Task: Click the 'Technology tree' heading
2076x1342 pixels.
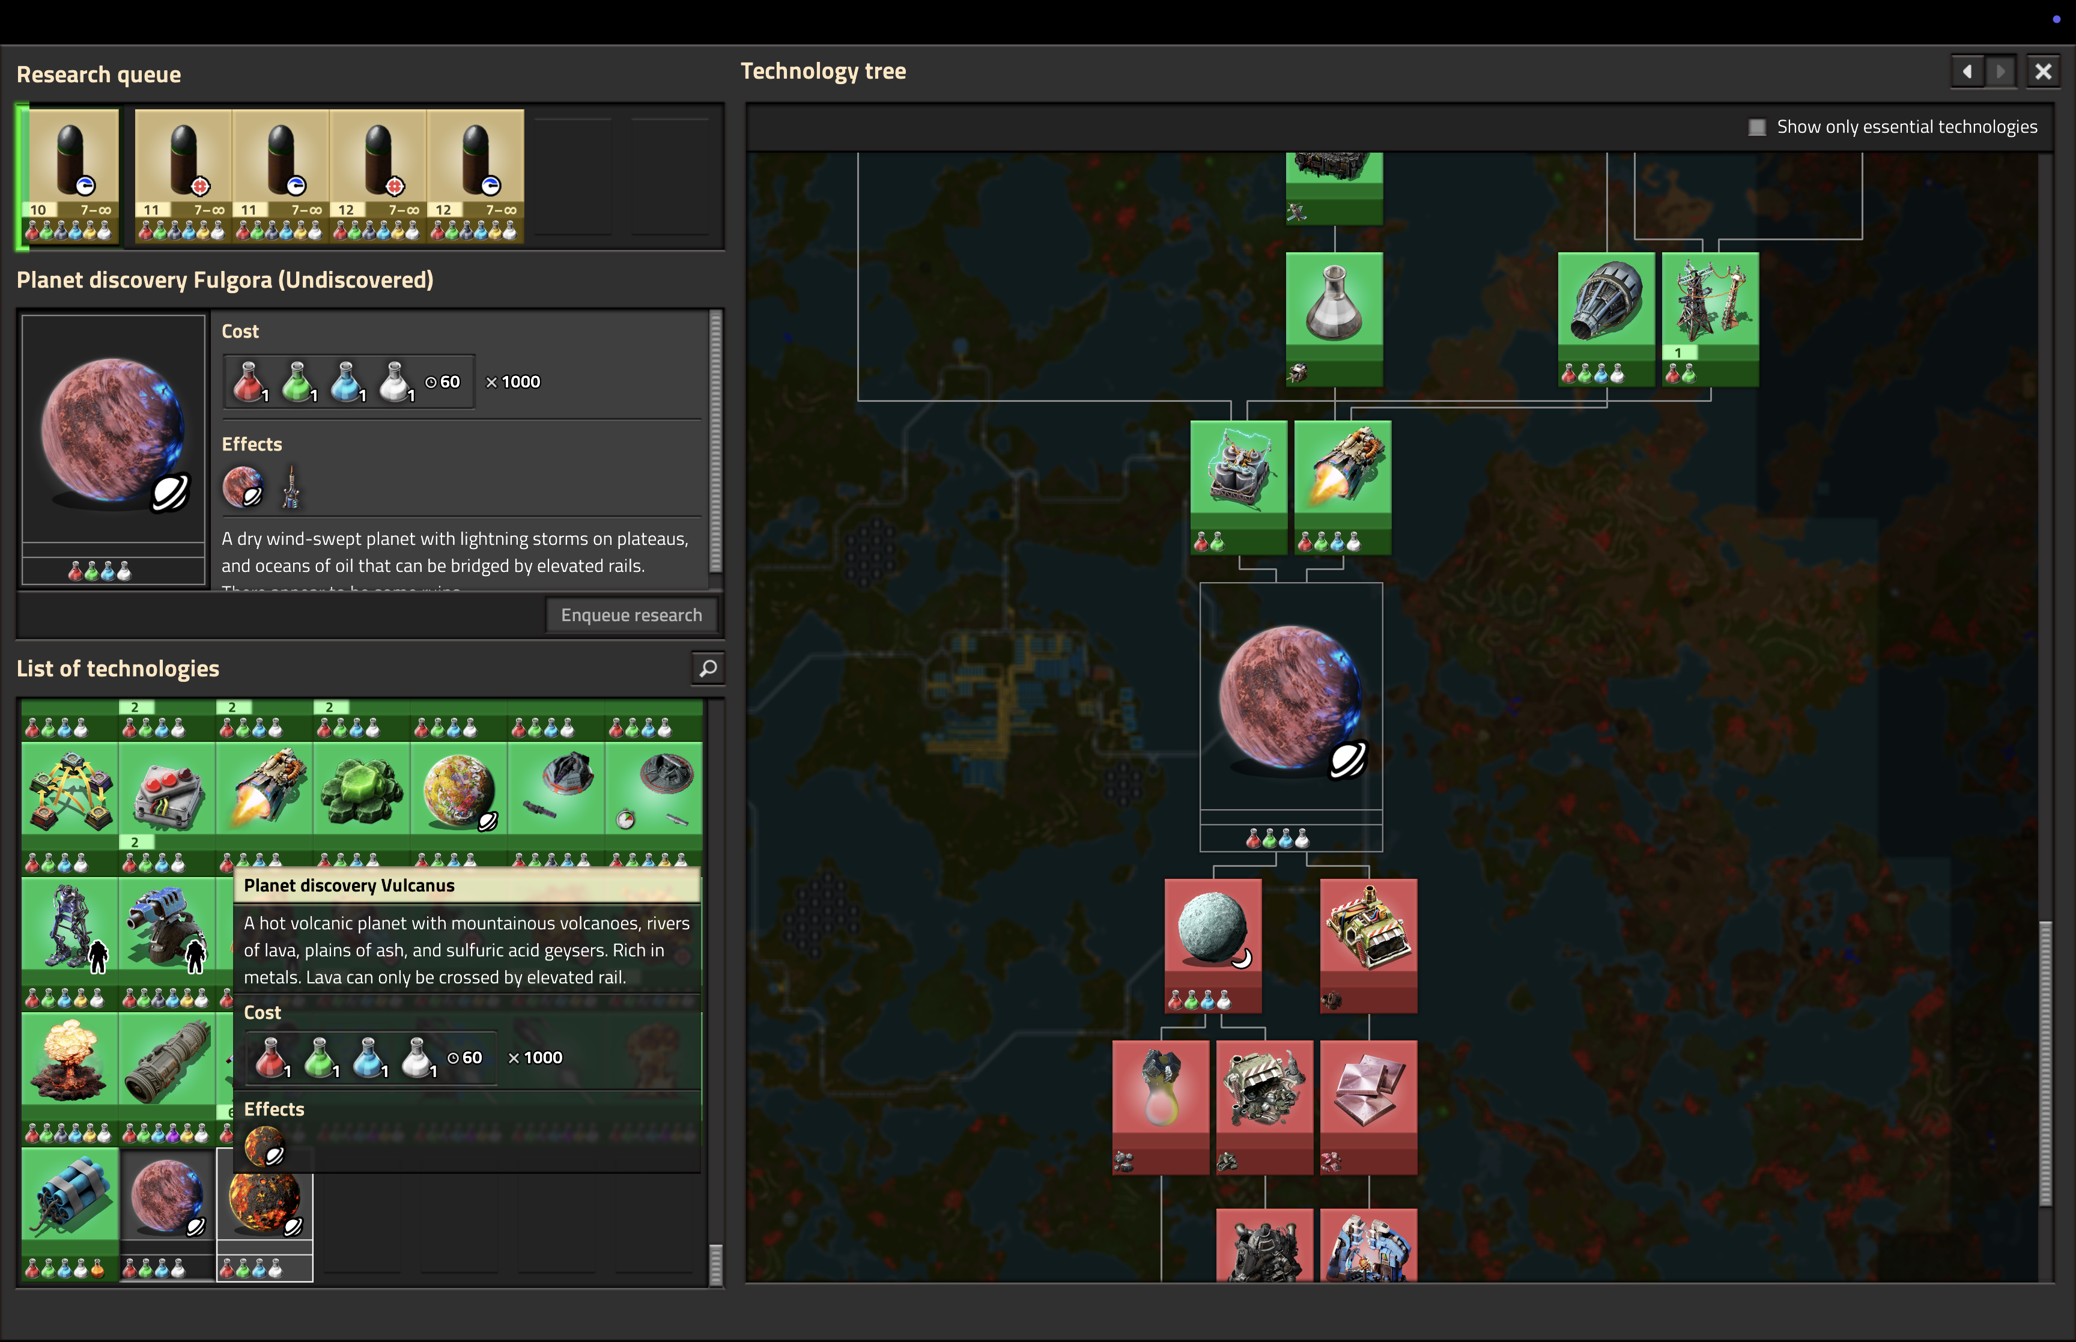Action: (824, 71)
